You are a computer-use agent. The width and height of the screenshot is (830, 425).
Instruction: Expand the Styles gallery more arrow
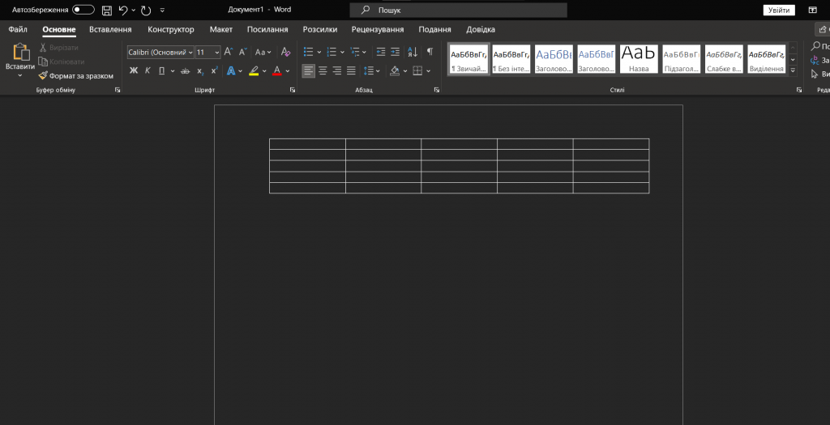(x=793, y=70)
